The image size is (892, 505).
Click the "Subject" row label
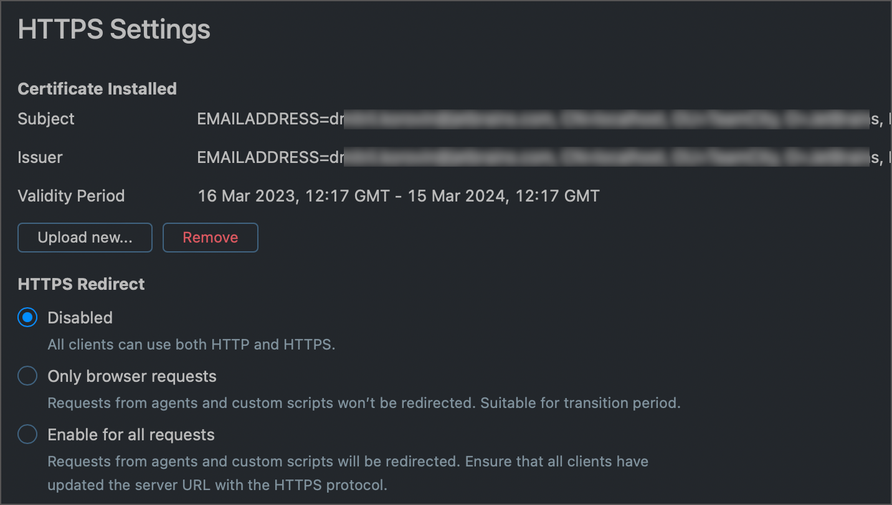tap(45, 119)
